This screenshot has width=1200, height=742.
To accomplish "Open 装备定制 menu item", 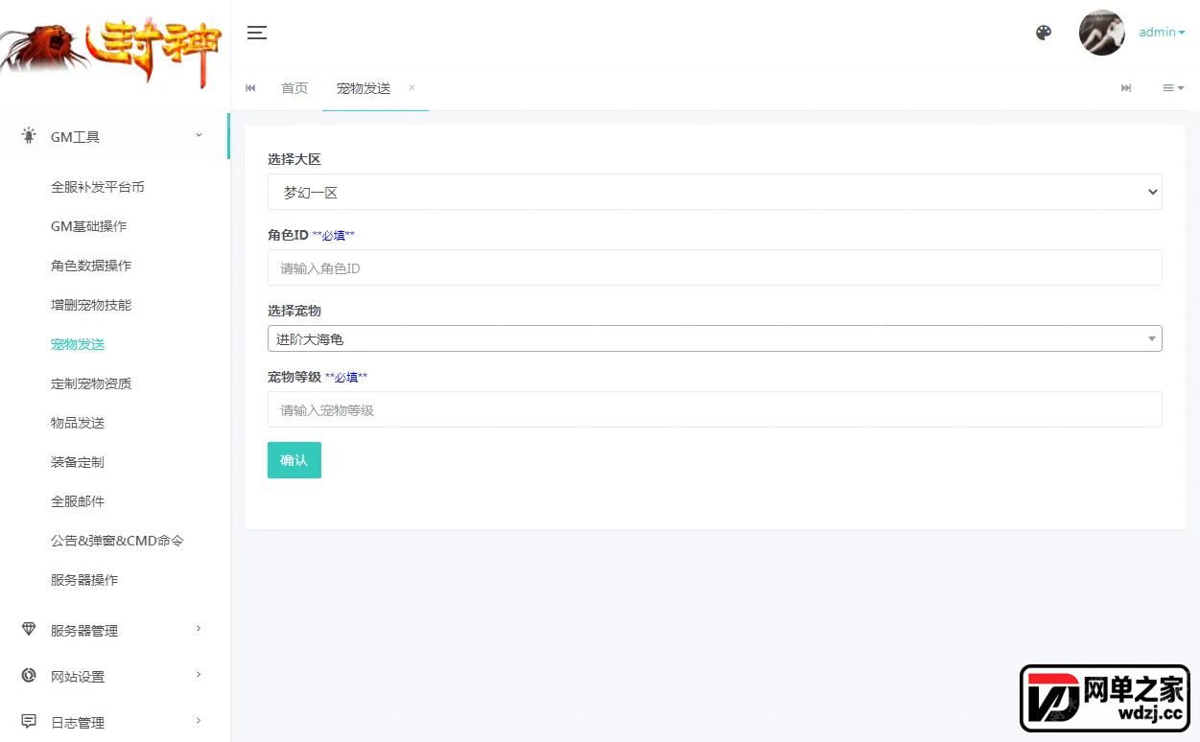I will 78,462.
